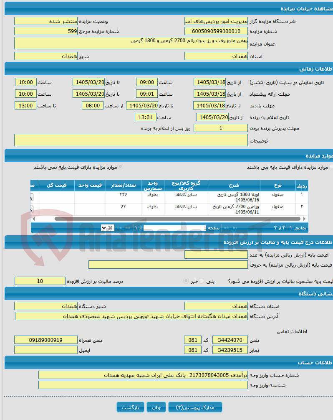
Task: Click مهلت ارائه پیشنهاد start time 09:01
Action: (x=147, y=94)
